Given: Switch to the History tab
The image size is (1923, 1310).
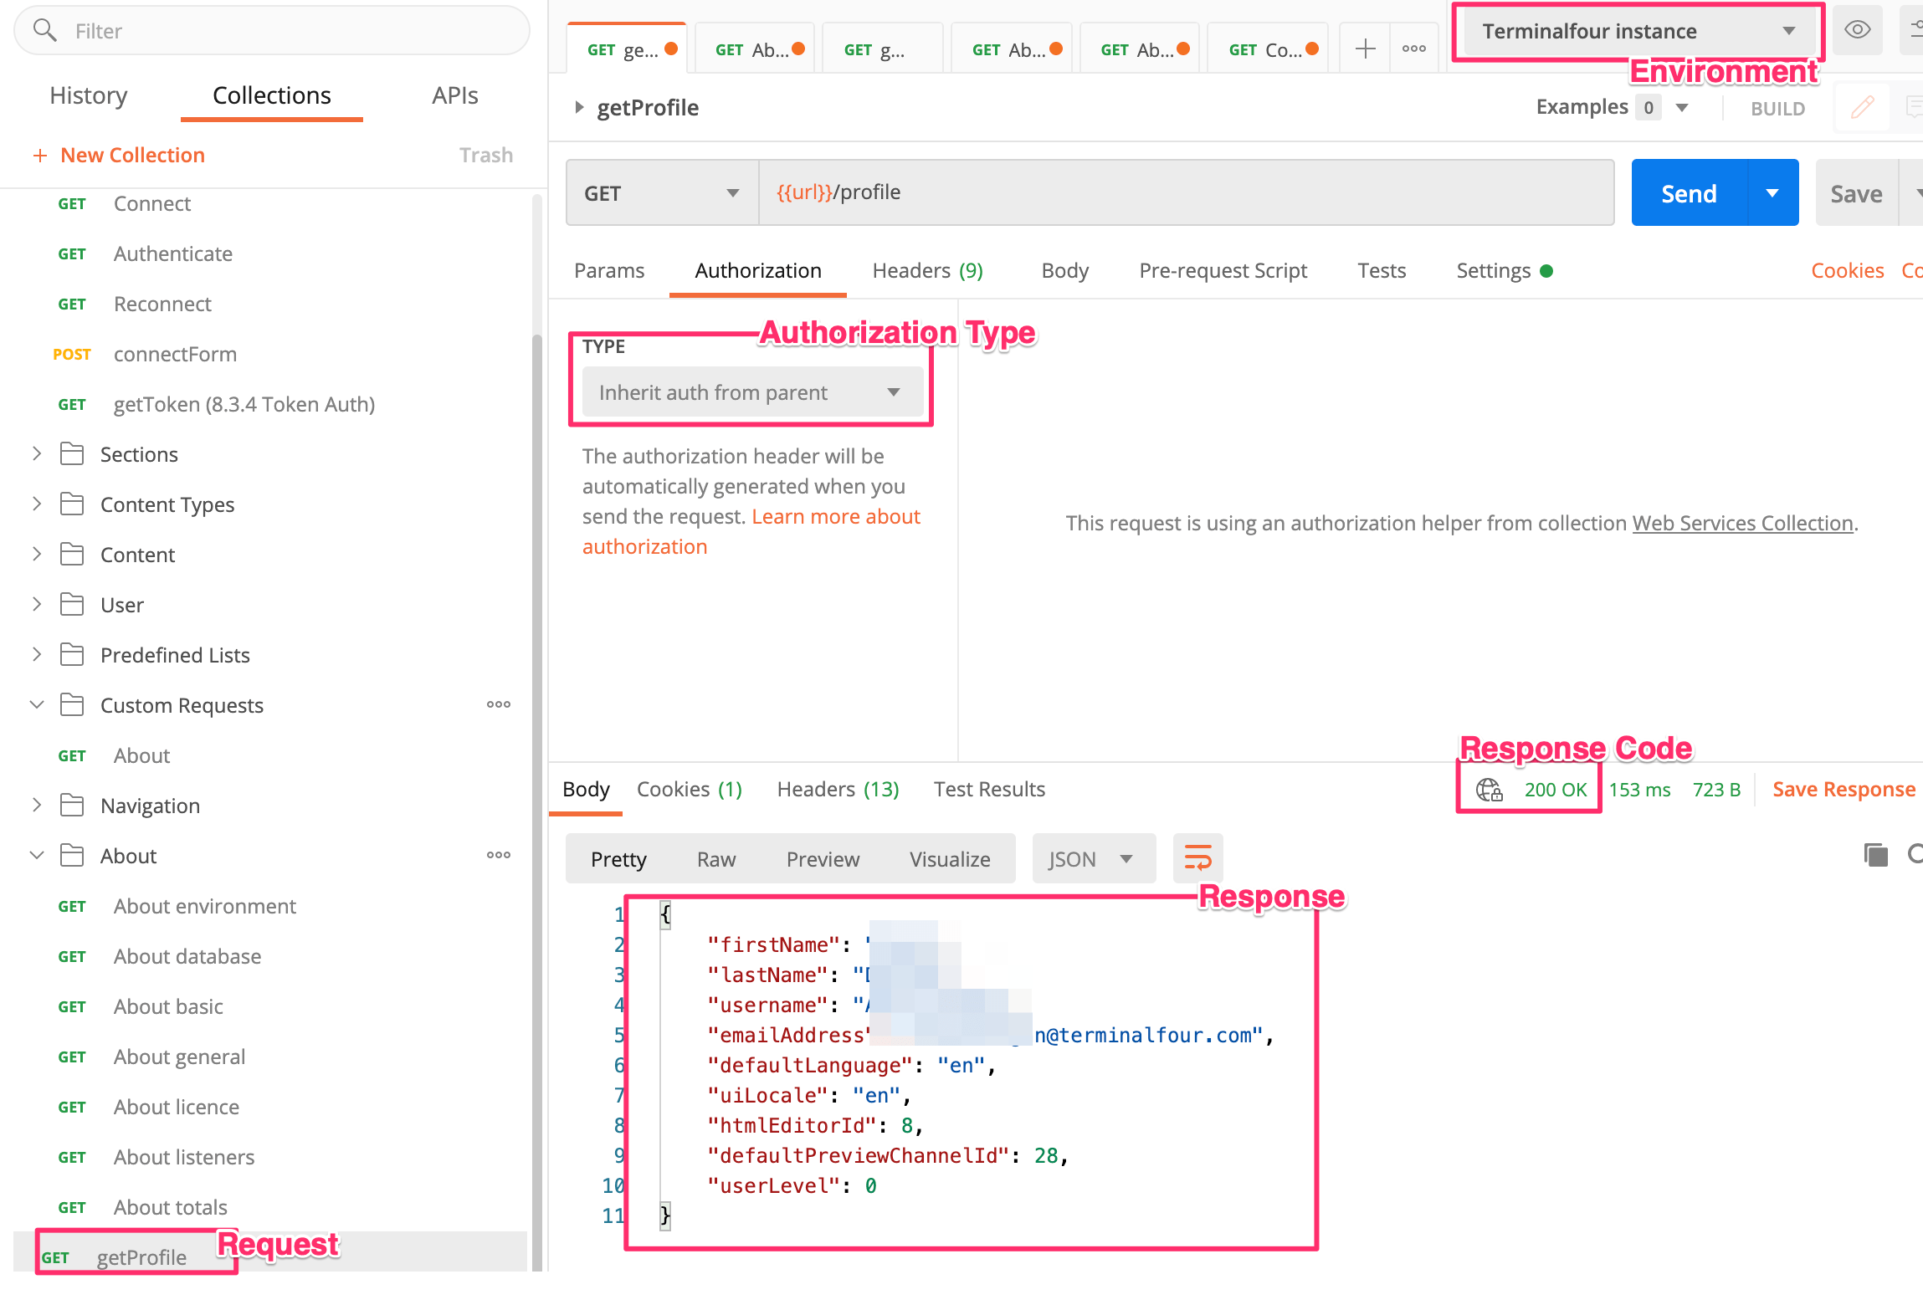Looking at the screenshot, I should click(x=89, y=95).
